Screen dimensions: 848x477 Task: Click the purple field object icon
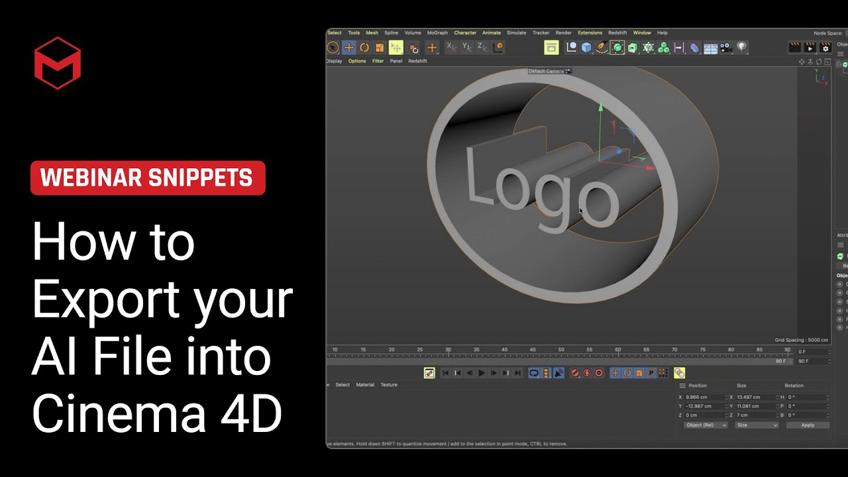pyautogui.click(x=679, y=48)
